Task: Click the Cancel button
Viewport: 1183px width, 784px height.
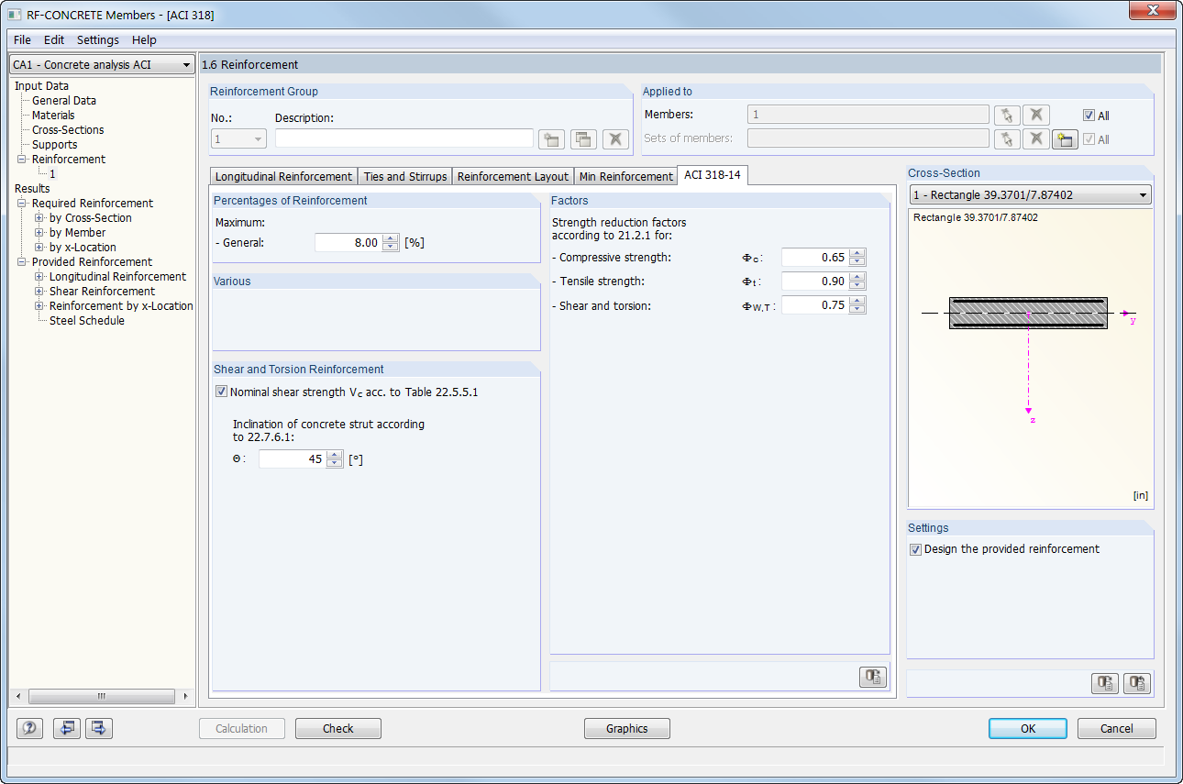Action: tap(1116, 728)
